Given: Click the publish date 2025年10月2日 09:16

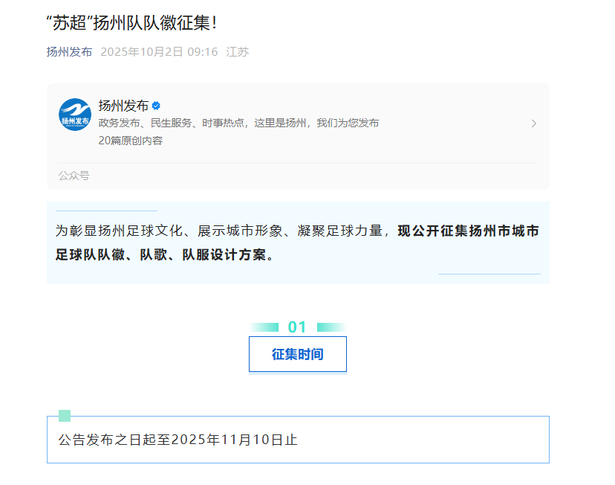Looking at the screenshot, I should [x=159, y=52].
